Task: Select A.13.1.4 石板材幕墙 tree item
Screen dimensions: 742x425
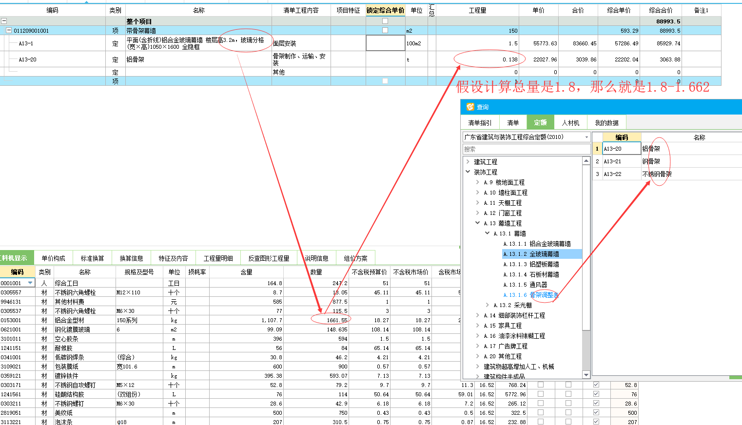Action: 531,274
